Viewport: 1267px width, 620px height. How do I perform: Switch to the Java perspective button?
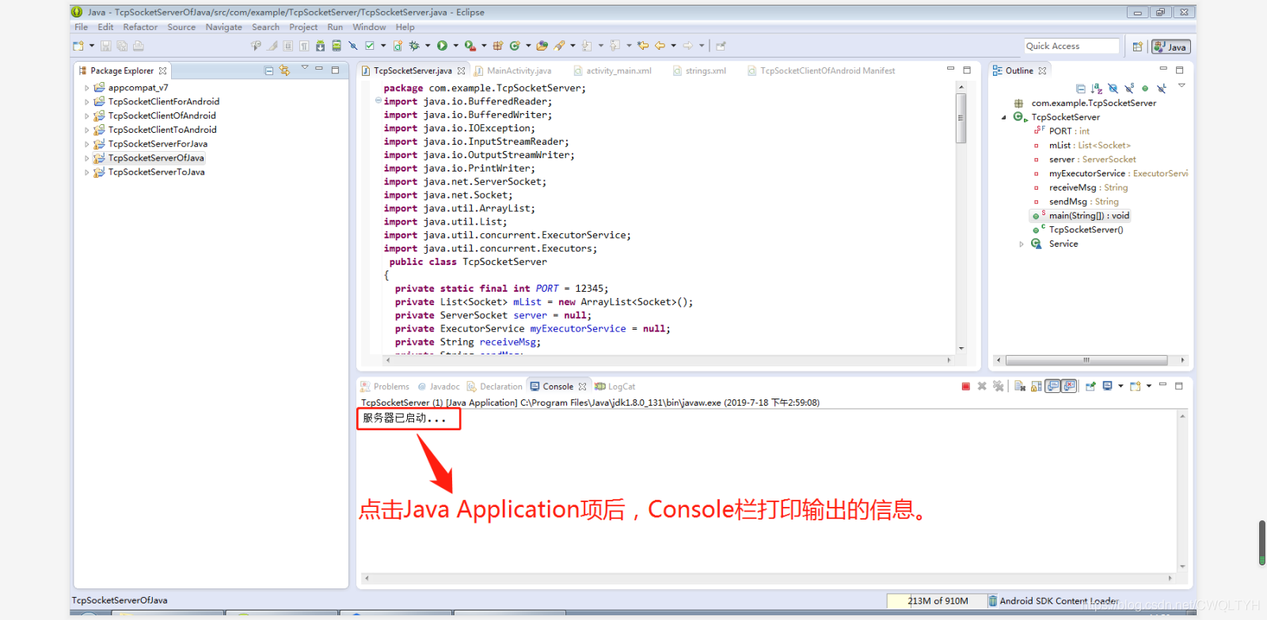click(x=1171, y=47)
